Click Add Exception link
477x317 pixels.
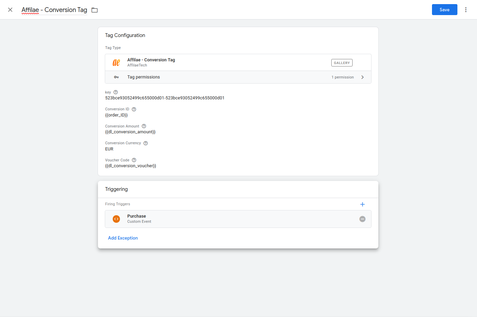click(x=123, y=238)
